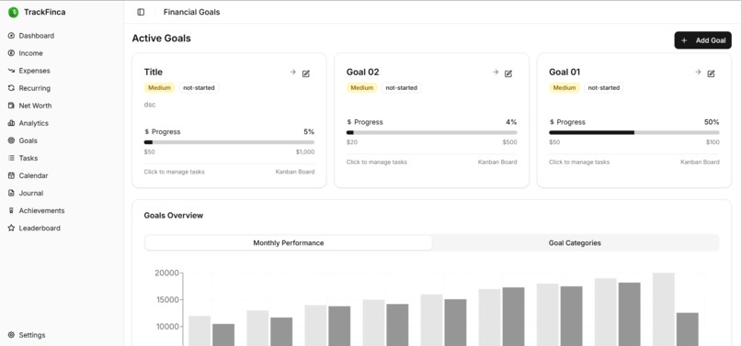Switch to Goal Categories tab

575,243
